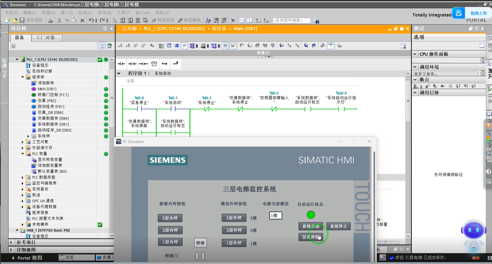
Task: Click 转至离线 go offline button
Action: pyautogui.click(x=189, y=20)
